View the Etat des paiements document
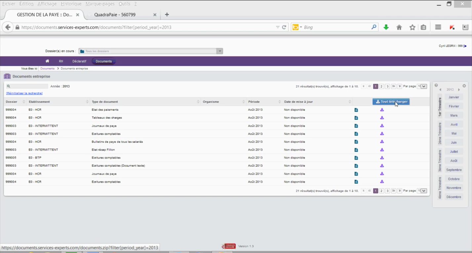Image resolution: width=472 pixels, height=253 pixels. click(356, 110)
